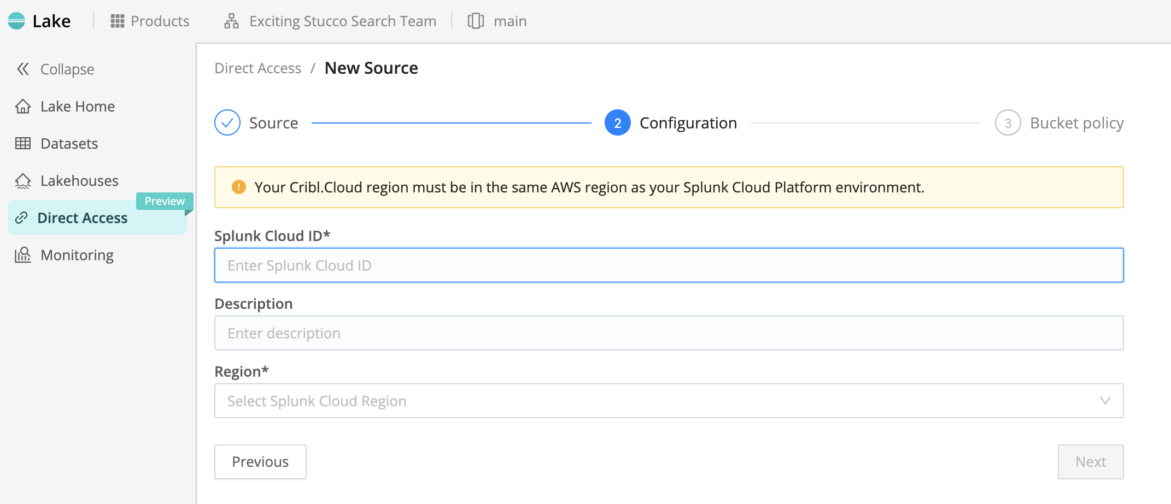Focus the Description input field
1171x504 pixels.
tap(669, 333)
